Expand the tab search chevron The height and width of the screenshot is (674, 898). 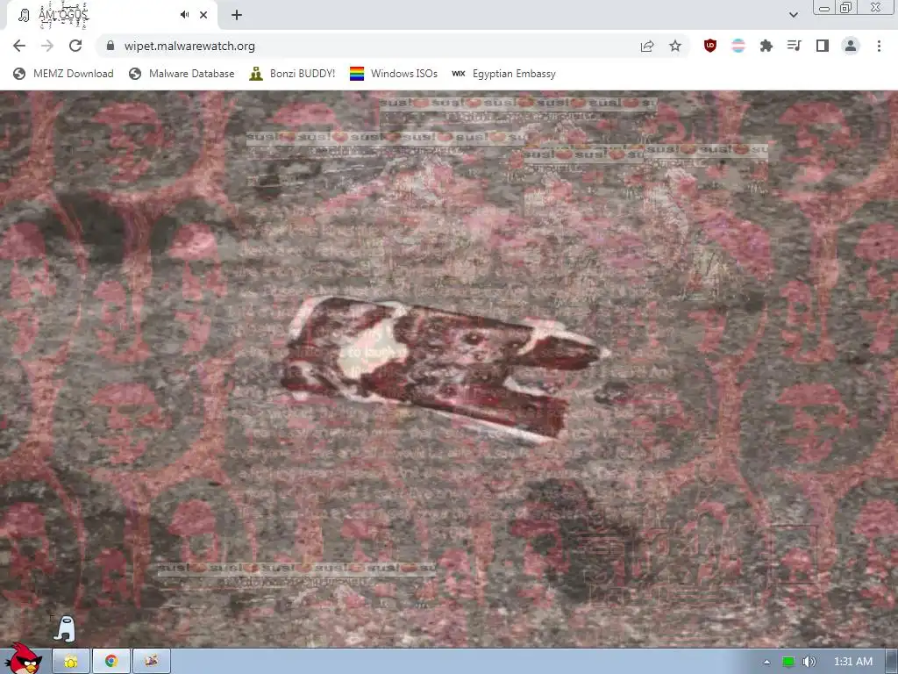coord(793,15)
